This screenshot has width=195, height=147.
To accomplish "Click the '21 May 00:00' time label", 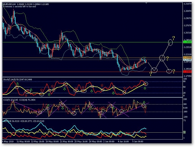I will pyautogui.click(x=66, y=141).
